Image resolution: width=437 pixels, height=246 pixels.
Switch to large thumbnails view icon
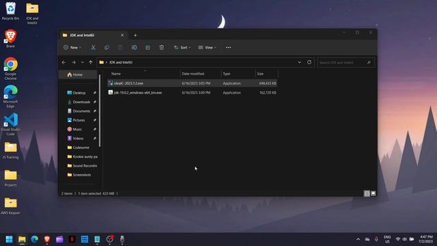coord(373,193)
